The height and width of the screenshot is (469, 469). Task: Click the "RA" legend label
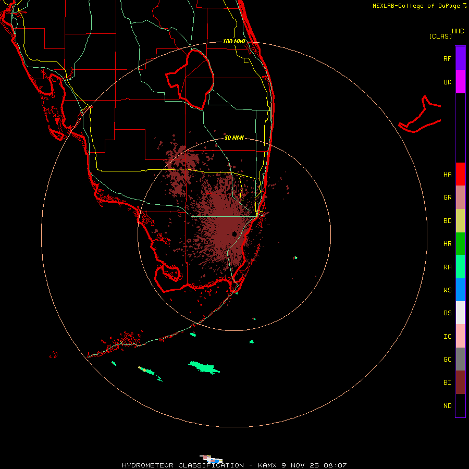[x=447, y=267]
